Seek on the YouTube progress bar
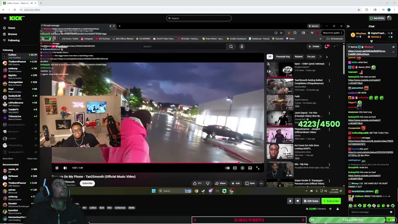 pos(158,163)
